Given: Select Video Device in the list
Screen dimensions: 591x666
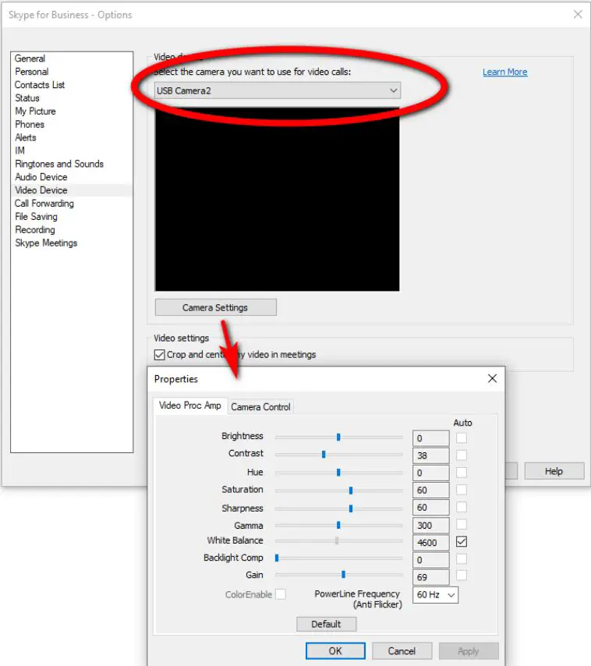Looking at the screenshot, I should [72, 190].
